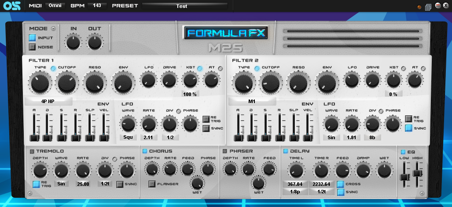Click Filter 1 Reso knob

(95, 82)
